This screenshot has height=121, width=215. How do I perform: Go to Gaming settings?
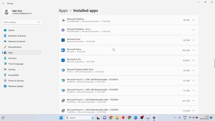click(x=22, y=70)
